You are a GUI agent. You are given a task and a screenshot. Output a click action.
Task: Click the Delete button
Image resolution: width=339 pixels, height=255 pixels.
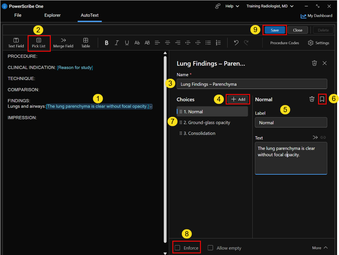[323, 30]
